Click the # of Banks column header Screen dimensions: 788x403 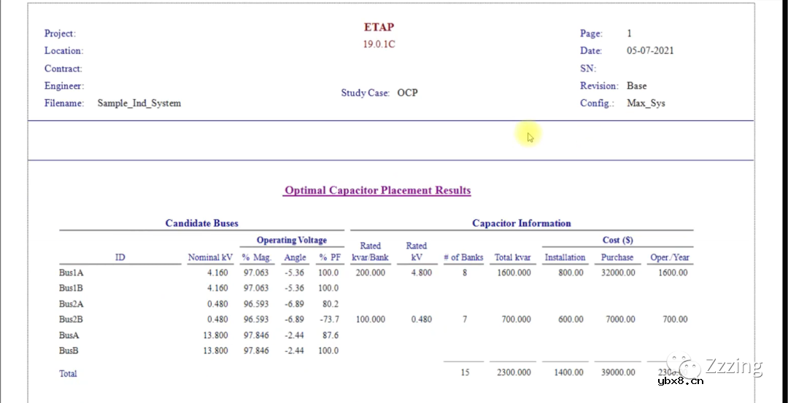463,257
